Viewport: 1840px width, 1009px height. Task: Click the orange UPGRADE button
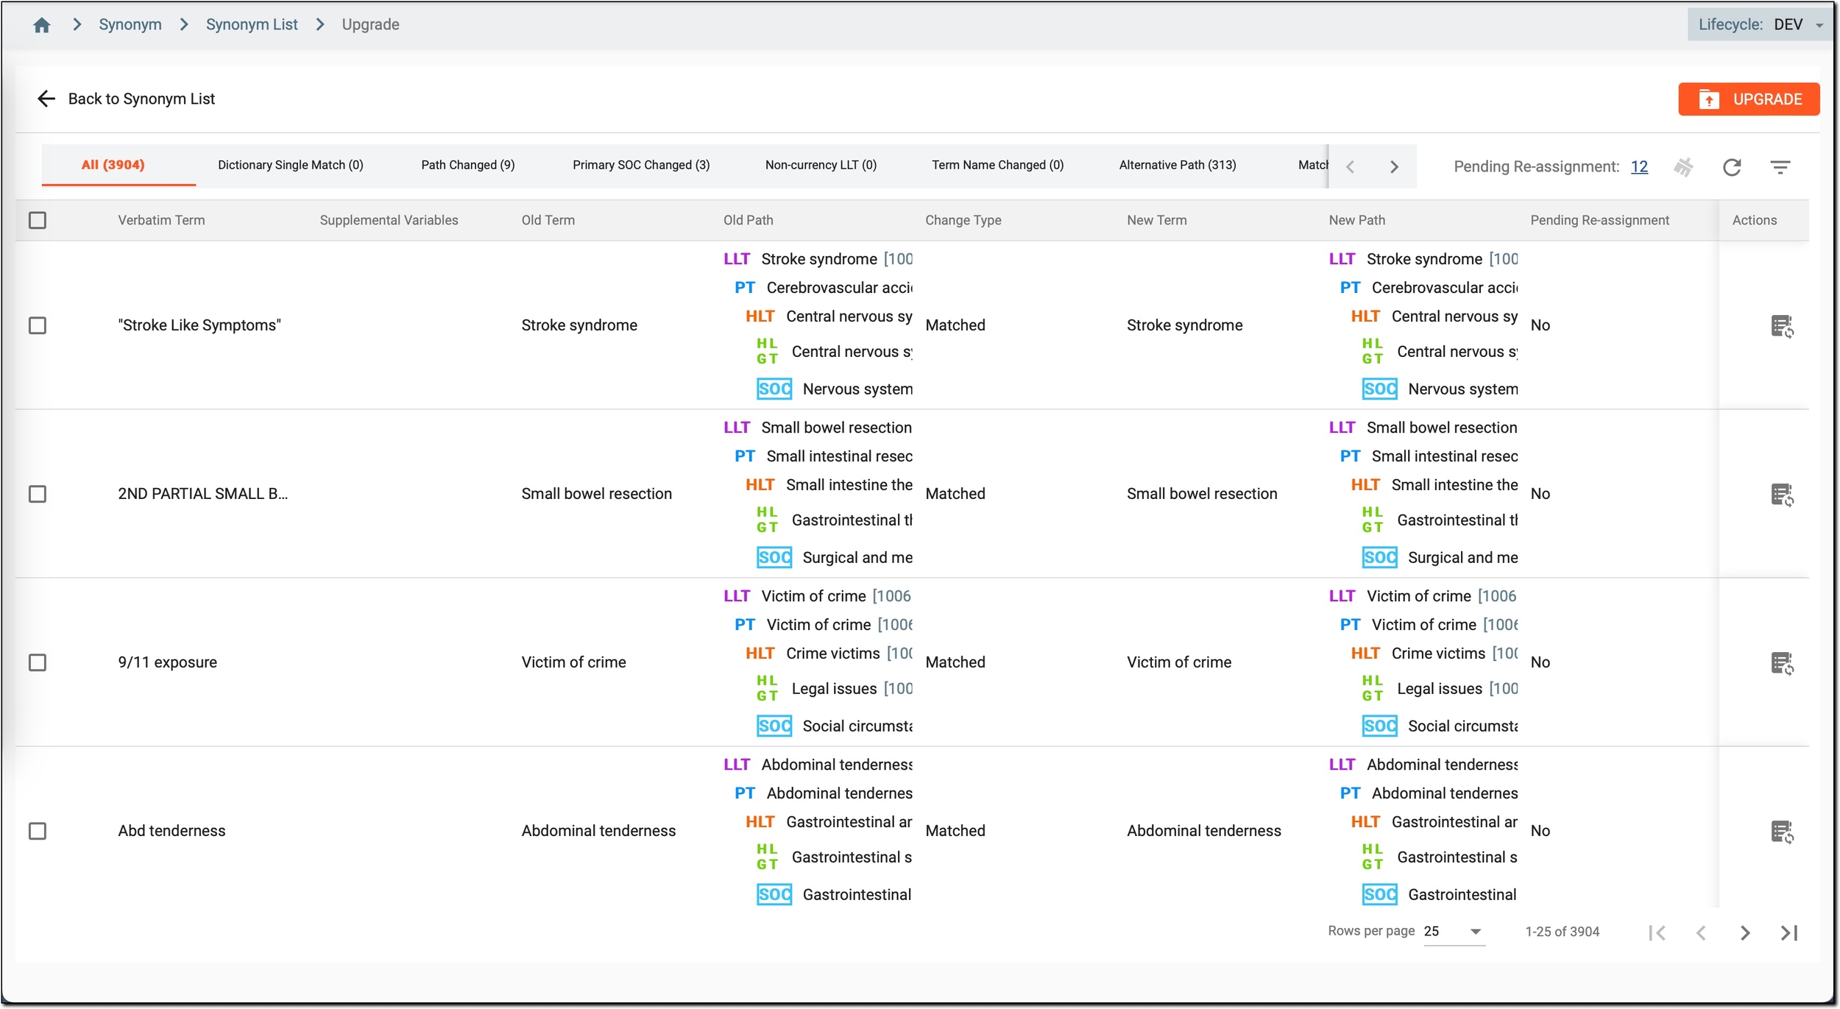click(x=1749, y=99)
